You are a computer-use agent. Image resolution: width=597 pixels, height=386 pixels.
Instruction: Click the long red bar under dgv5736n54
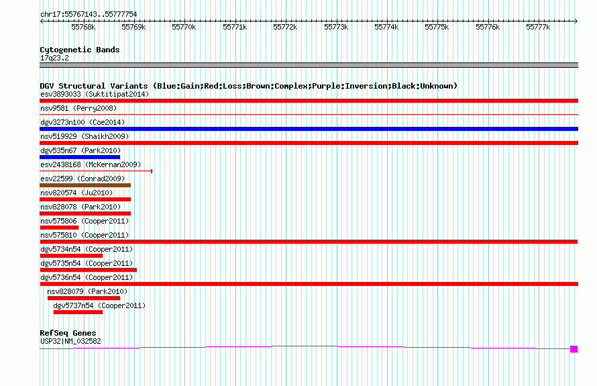[x=309, y=284]
